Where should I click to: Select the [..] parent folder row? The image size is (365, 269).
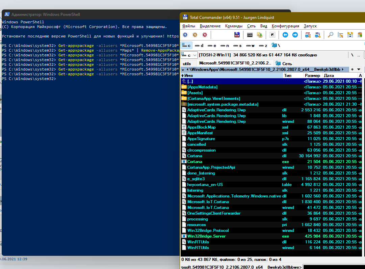[x=271, y=81]
